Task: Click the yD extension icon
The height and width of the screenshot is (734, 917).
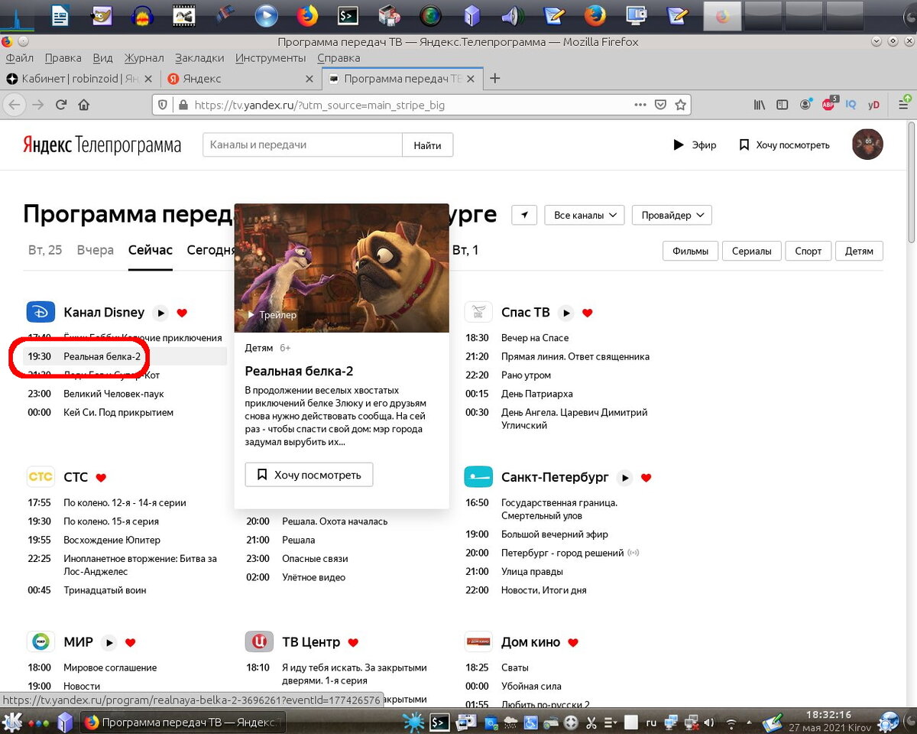Action: point(873,105)
